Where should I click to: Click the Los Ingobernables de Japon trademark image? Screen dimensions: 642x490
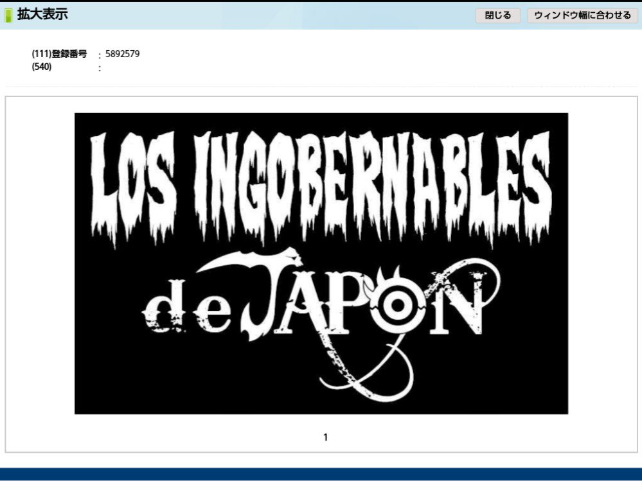(321, 263)
